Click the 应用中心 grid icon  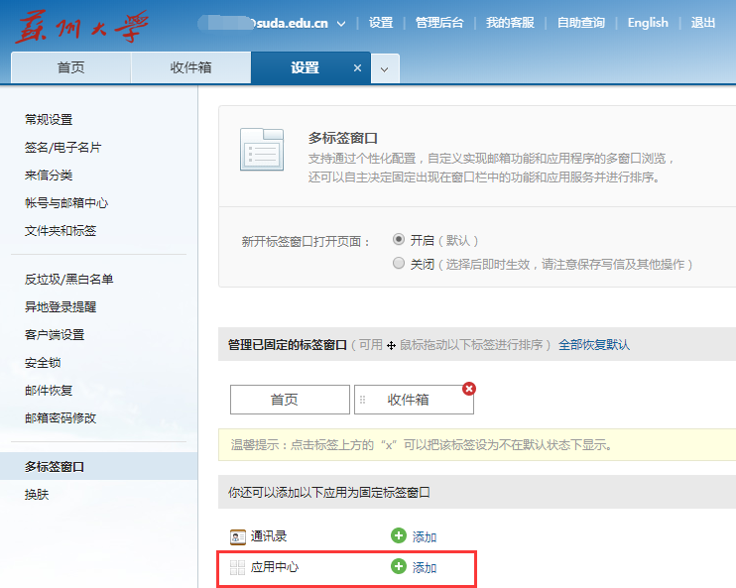[237, 567]
